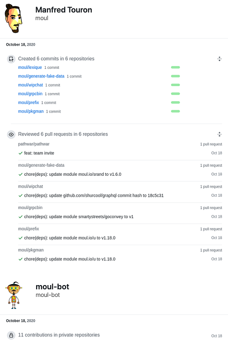Click the commits icon beside Created 6 commits
228x353 pixels.
[11, 59]
